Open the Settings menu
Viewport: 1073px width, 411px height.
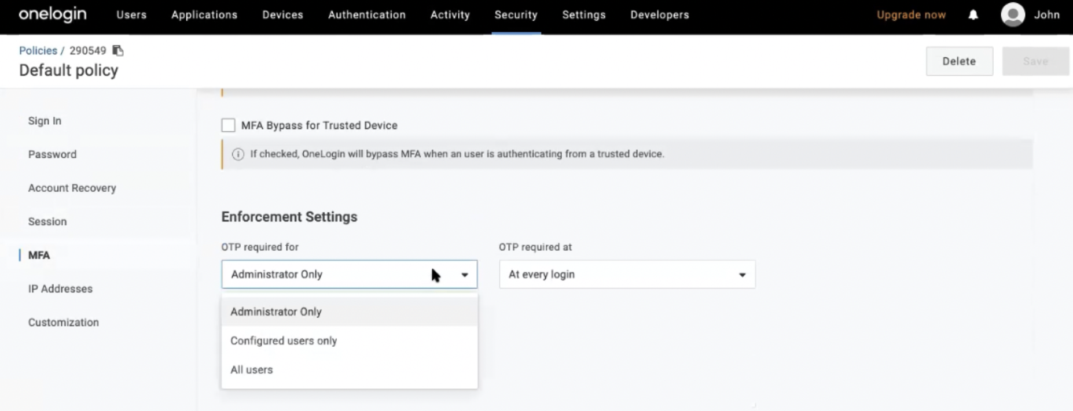584,15
